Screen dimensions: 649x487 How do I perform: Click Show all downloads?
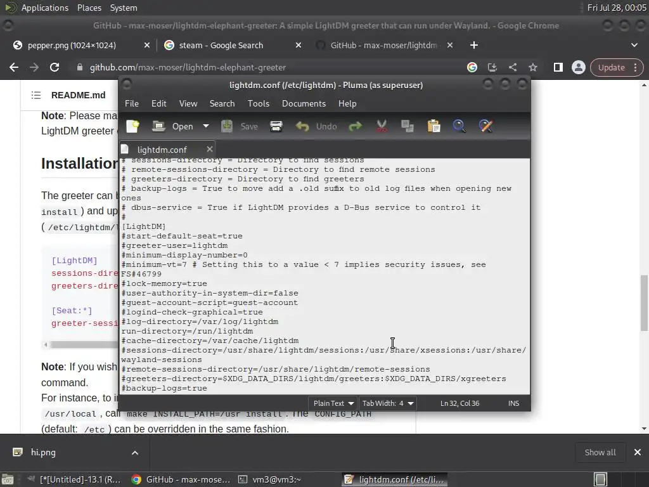click(600, 453)
